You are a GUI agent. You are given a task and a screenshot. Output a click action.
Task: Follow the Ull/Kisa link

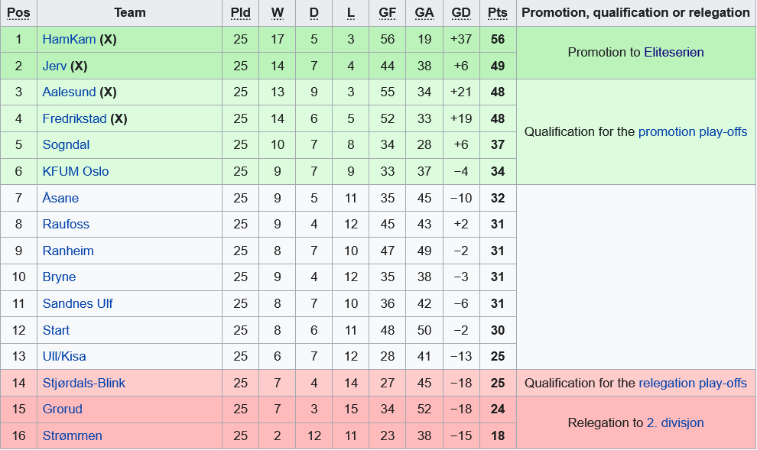[65, 356]
